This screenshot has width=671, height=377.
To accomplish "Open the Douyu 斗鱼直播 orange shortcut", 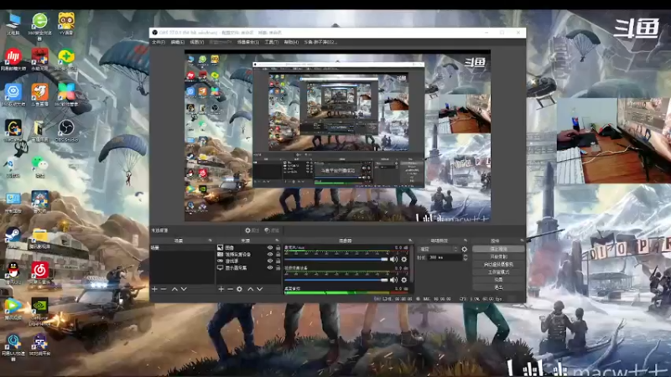I will pyautogui.click(x=39, y=95).
